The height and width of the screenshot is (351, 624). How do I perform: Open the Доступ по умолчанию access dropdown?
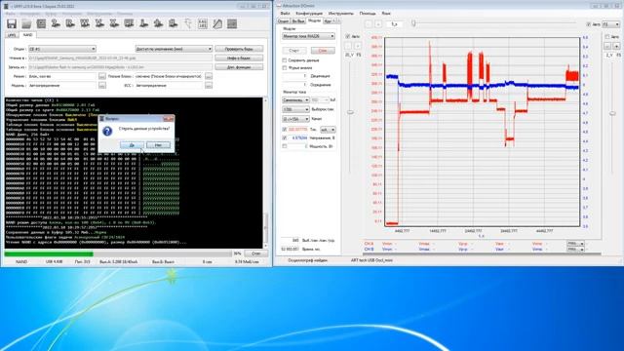tap(174, 49)
